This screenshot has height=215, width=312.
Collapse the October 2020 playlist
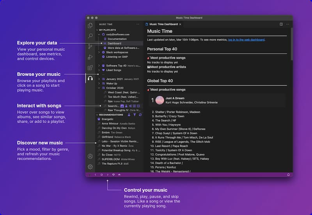click(99, 88)
